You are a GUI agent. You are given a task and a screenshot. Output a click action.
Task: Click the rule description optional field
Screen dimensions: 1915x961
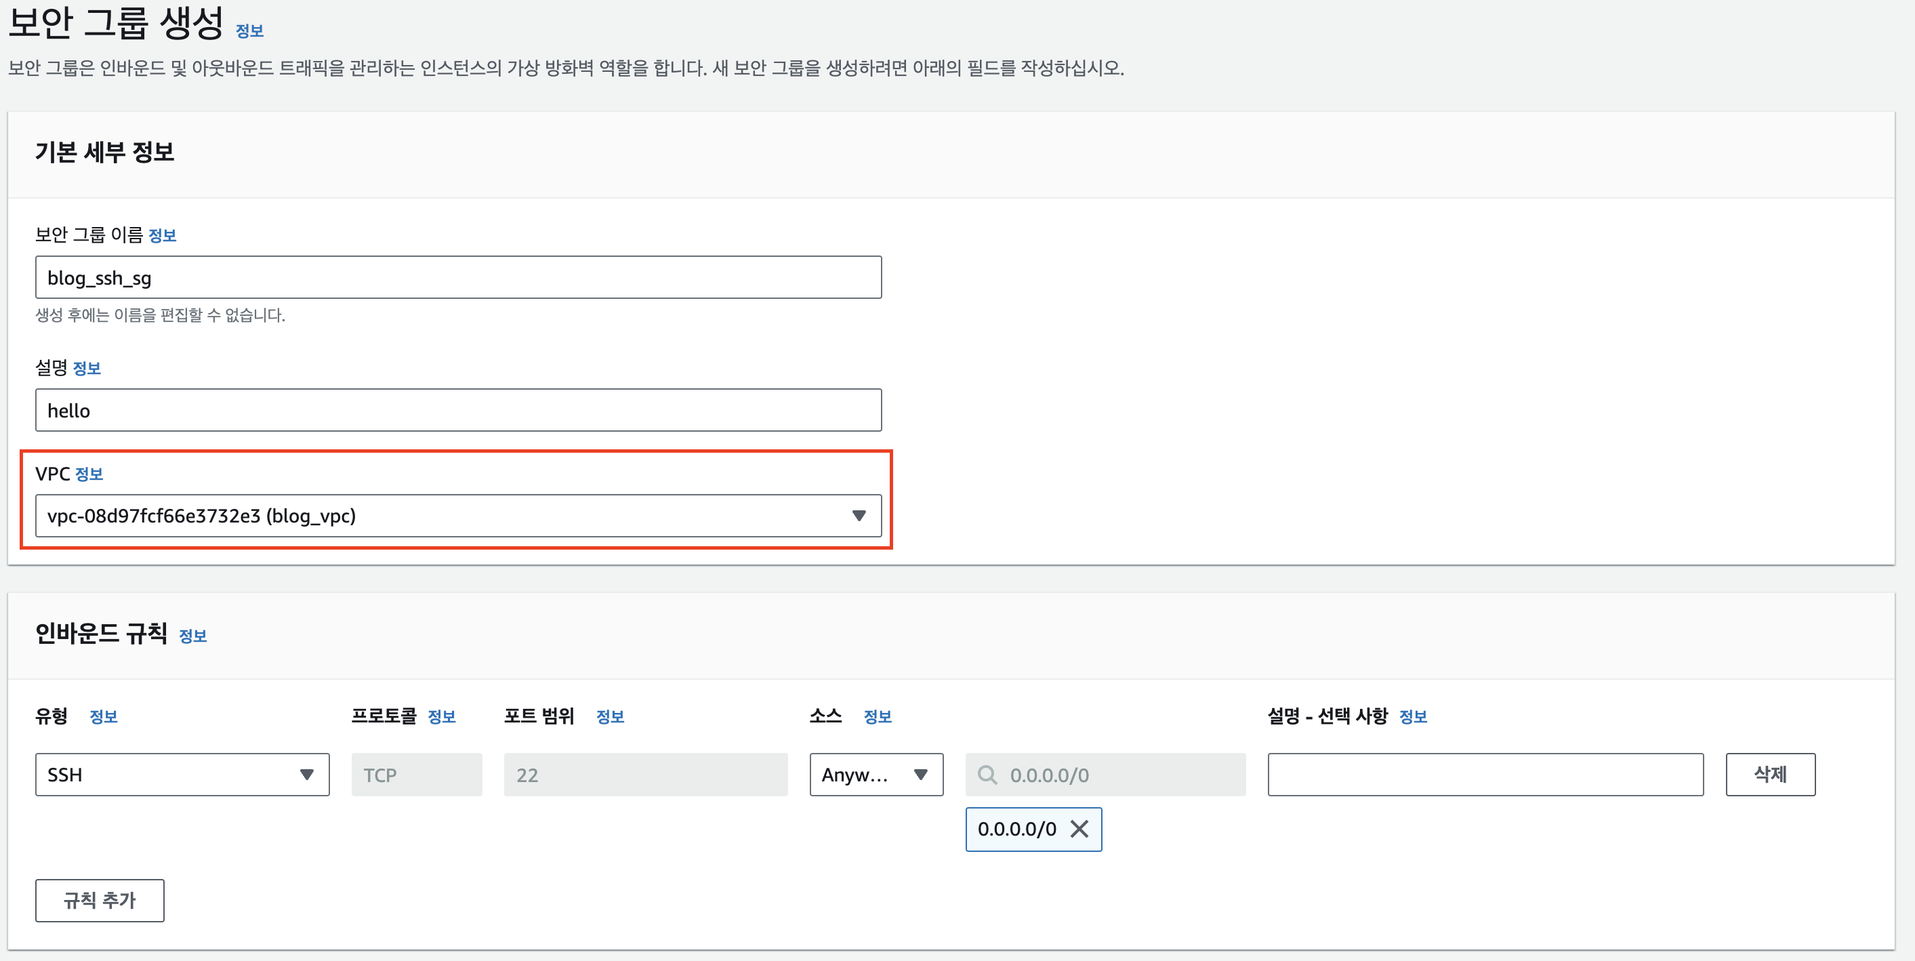point(1485,775)
